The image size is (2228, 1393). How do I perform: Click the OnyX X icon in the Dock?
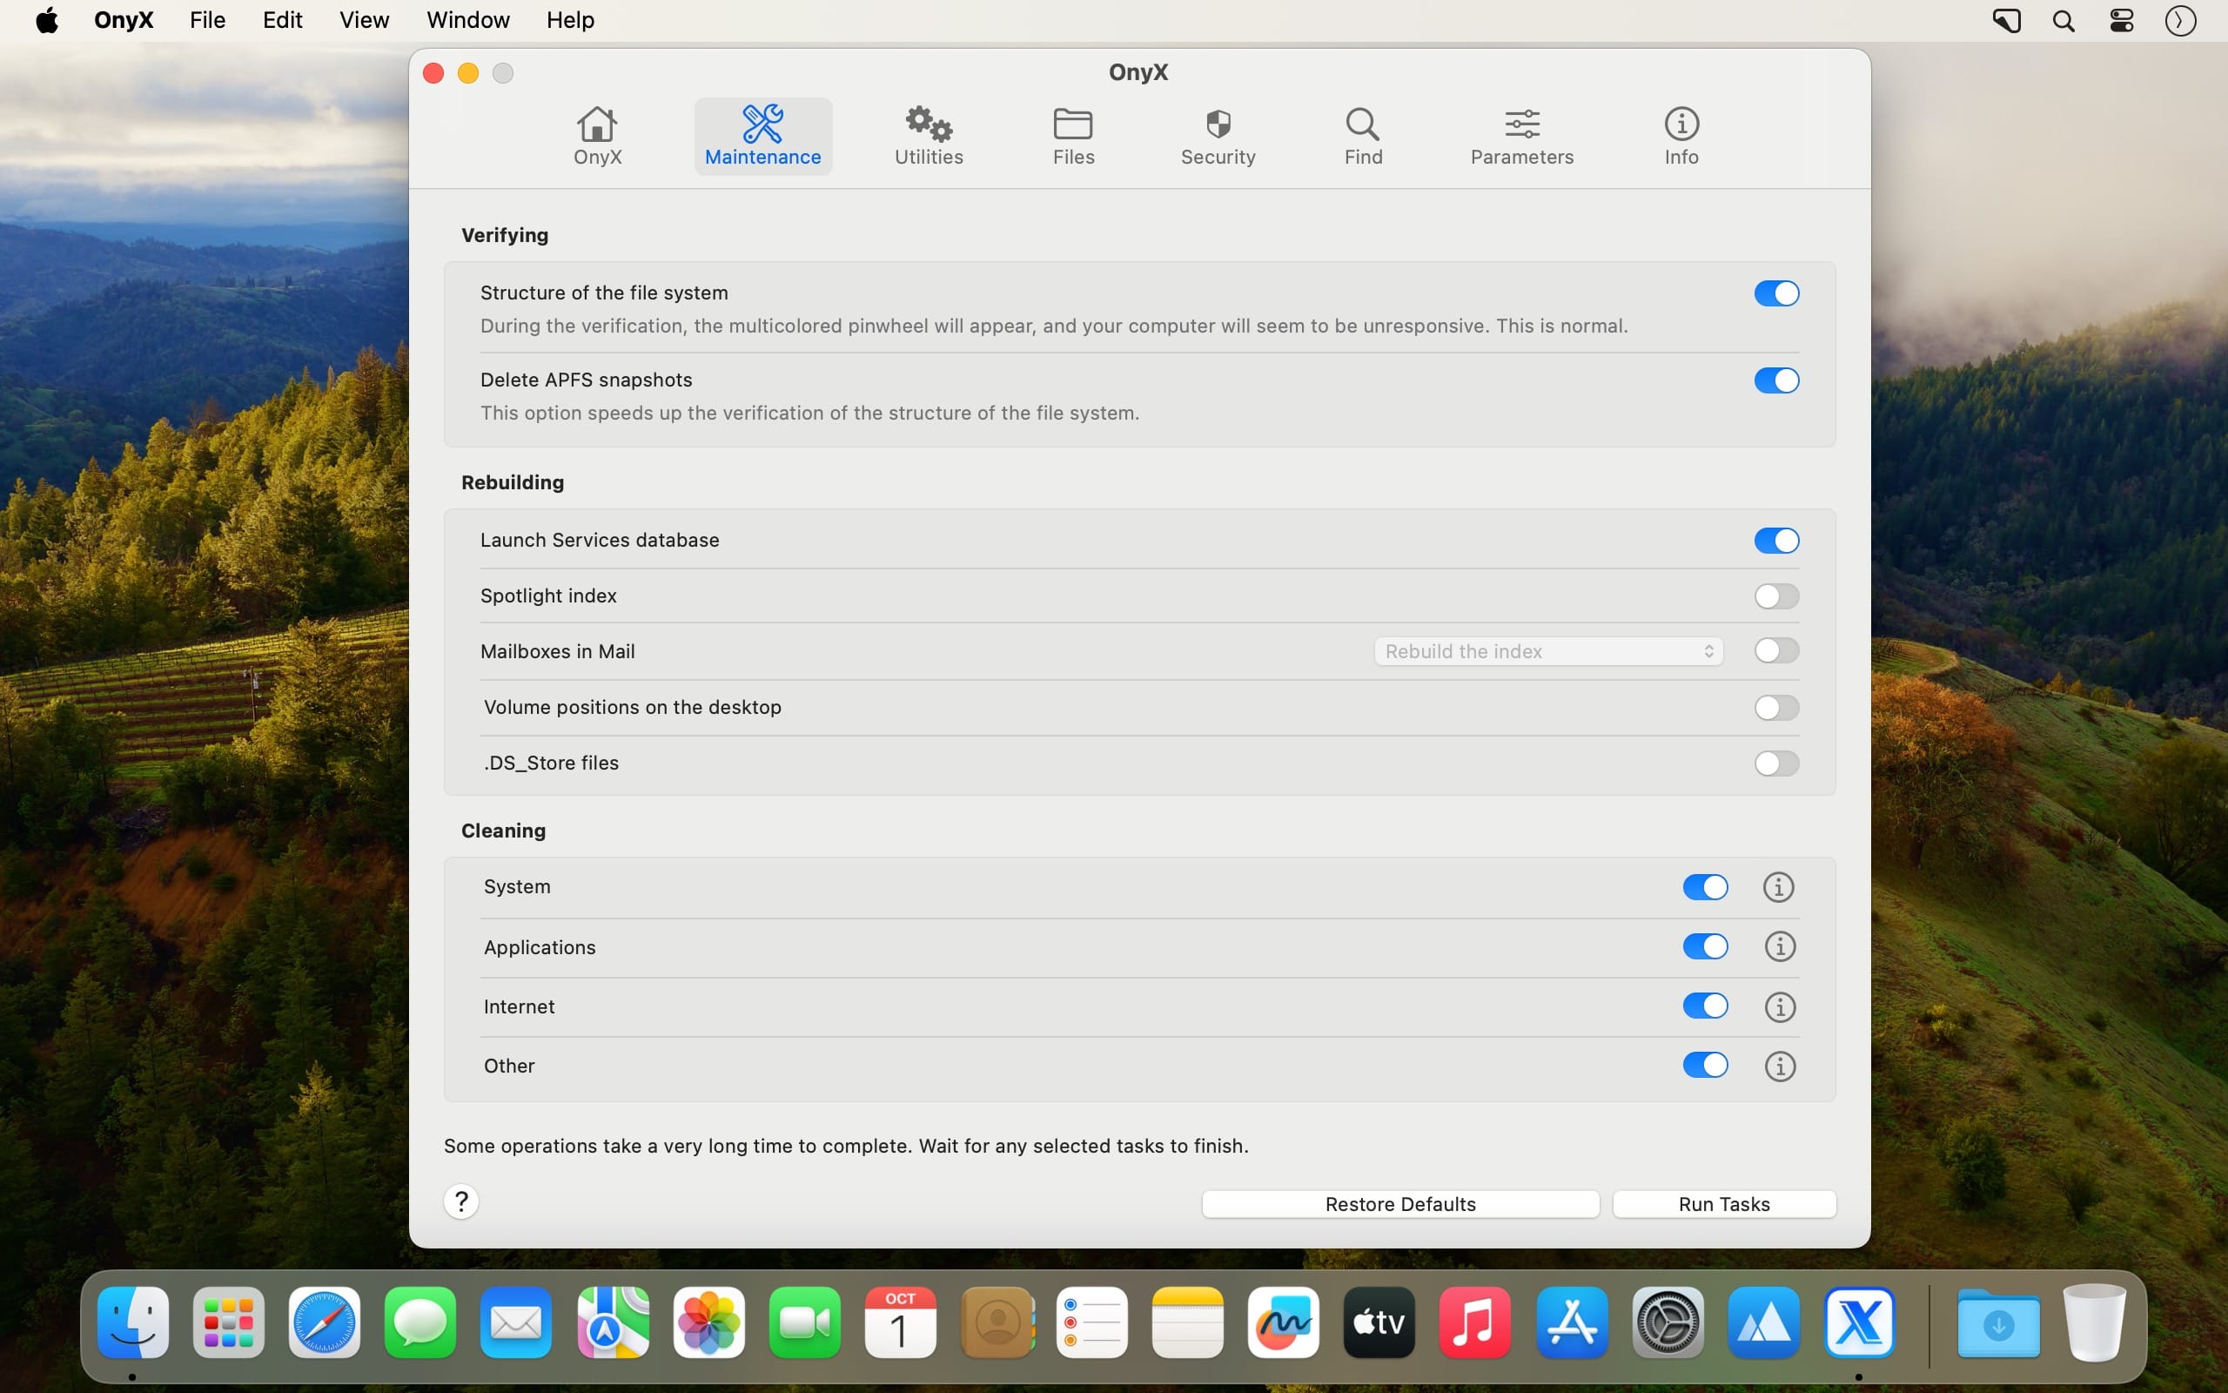tap(1860, 1323)
